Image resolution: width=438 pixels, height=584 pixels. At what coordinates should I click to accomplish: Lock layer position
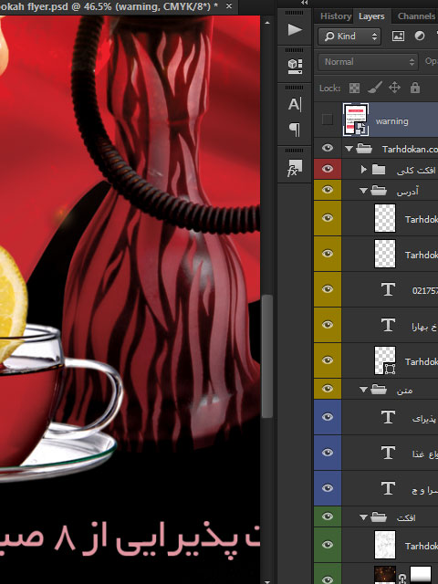(394, 88)
